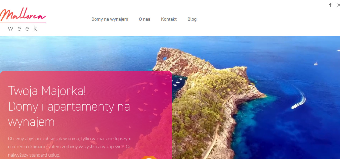Click the word wynajem in the hero heading
The image size is (340, 159).
31,122
